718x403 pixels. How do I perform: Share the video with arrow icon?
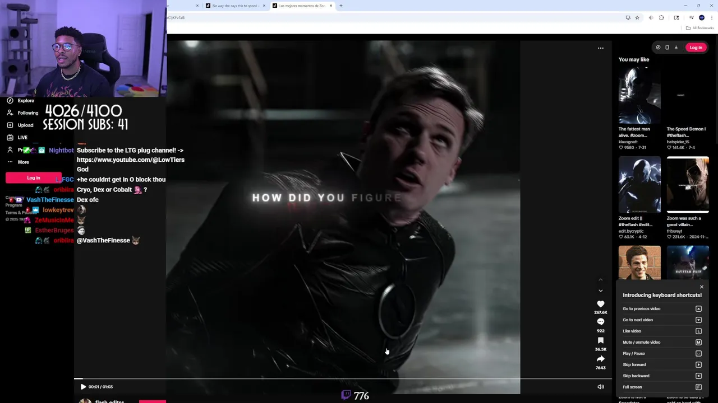[x=601, y=359]
